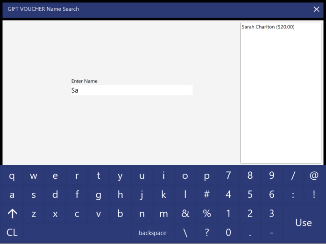Hit the letter q key
The image size is (326, 244).
(x=12, y=176)
